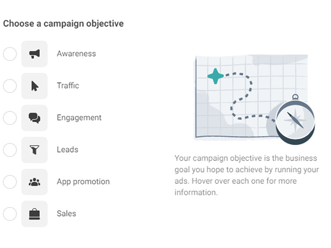Screen dimensions: 331x248
Task: Click the Awareness megaphone icon
Action: tap(34, 54)
